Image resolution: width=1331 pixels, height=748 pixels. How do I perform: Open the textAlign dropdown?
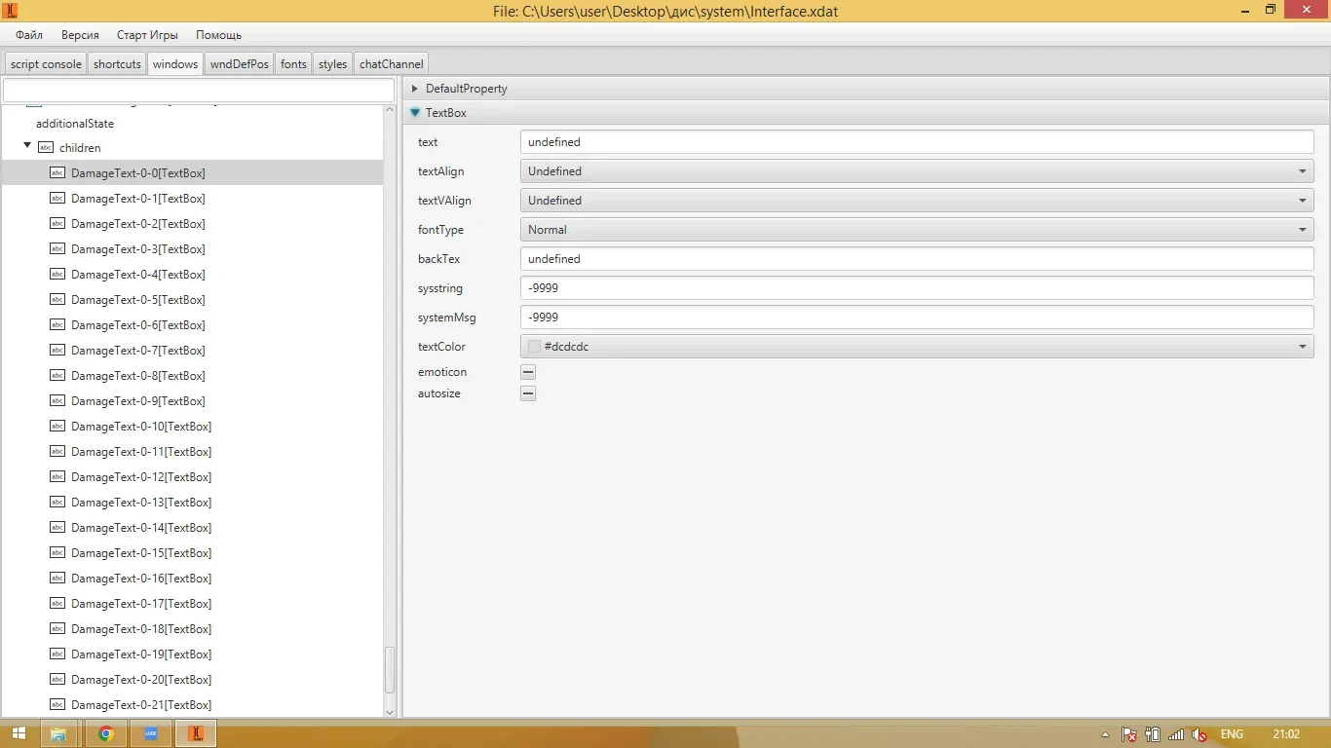click(916, 171)
